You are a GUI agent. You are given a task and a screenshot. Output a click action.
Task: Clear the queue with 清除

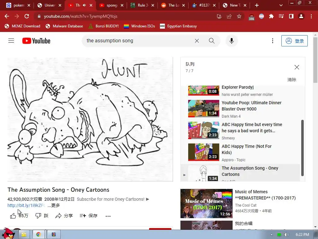pos(292,80)
